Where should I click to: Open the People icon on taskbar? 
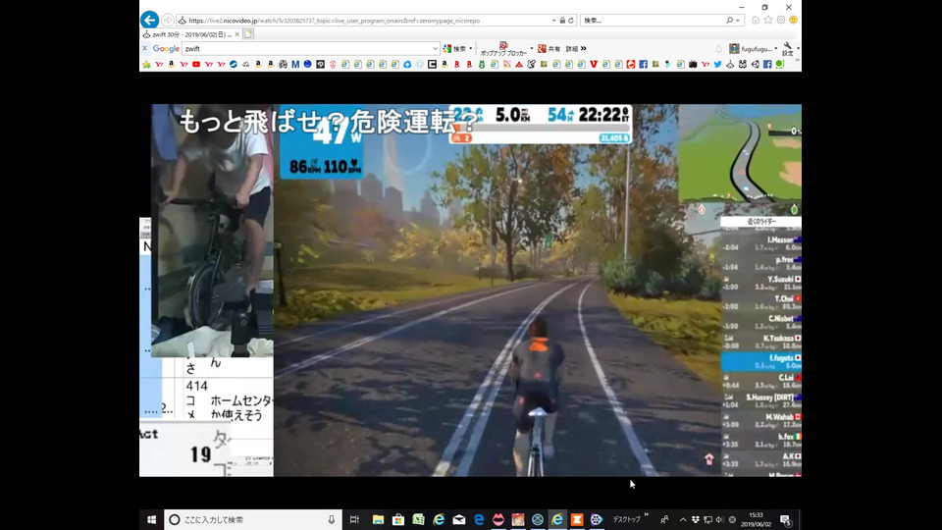point(664,519)
